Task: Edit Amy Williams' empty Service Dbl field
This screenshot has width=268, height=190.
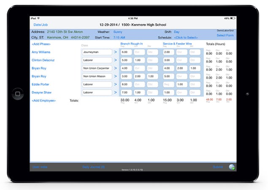Action: (195, 52)
